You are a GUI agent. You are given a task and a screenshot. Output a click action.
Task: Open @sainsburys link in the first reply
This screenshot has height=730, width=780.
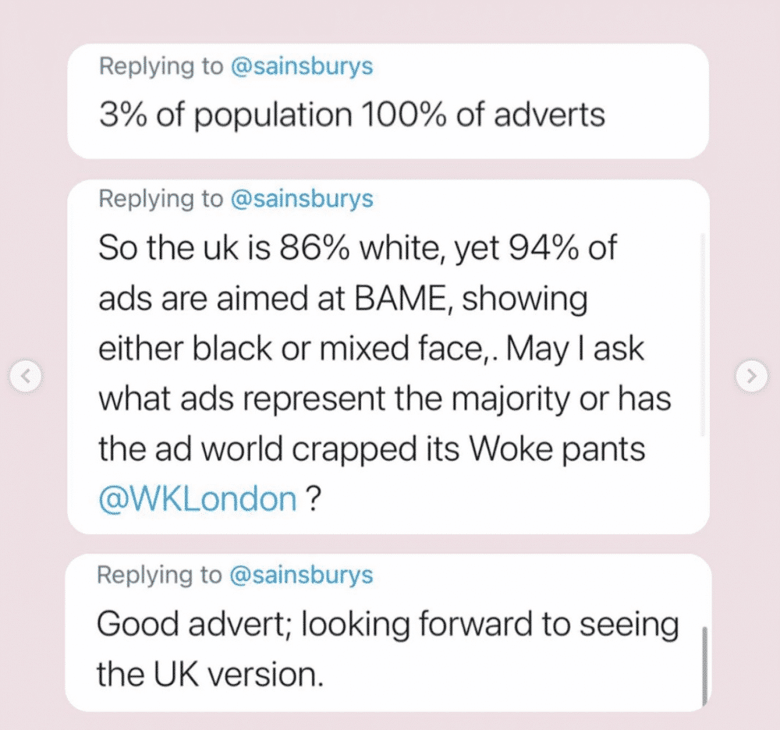(302, 66)
